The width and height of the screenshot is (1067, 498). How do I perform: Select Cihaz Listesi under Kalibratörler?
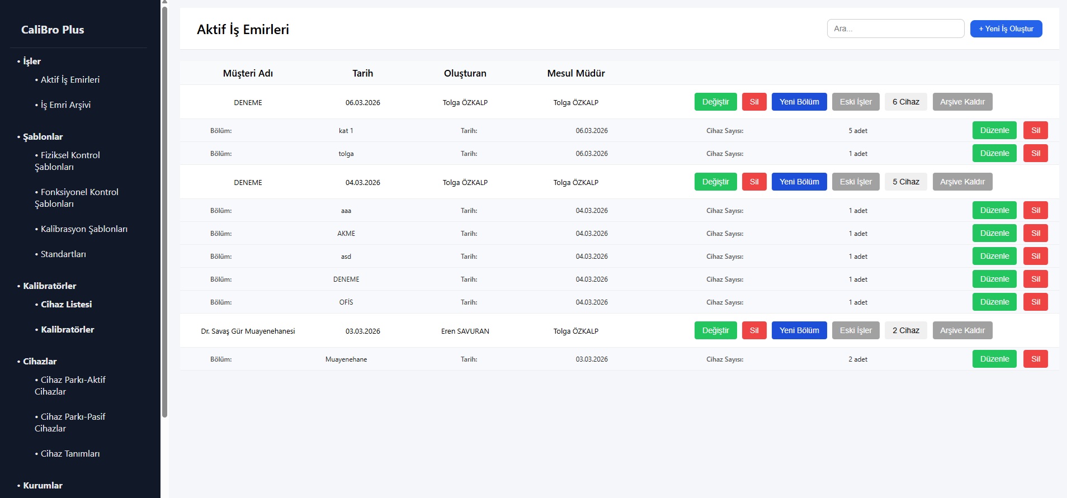click(x=66, y=305)
